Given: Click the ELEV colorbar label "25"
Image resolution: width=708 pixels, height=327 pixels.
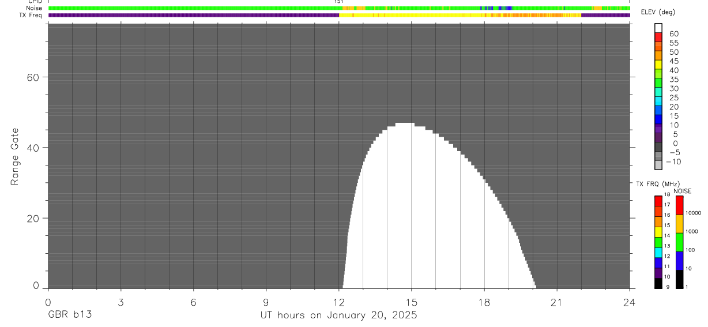Looking at the screenshot, I should point(674,98).
